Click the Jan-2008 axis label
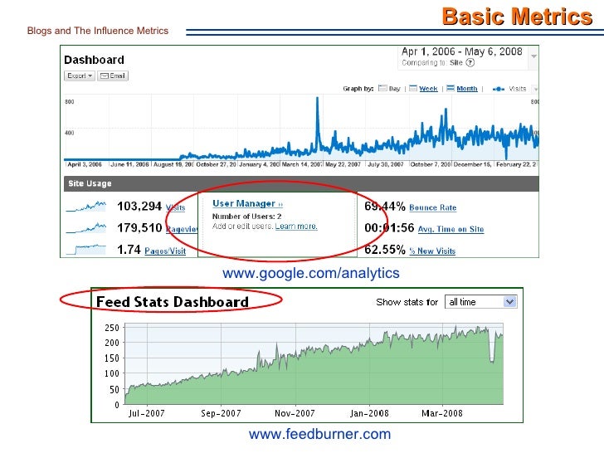Image resolution: width=604 pixels, height=453 pixels. pyautogui.click(x=369, y=413)
